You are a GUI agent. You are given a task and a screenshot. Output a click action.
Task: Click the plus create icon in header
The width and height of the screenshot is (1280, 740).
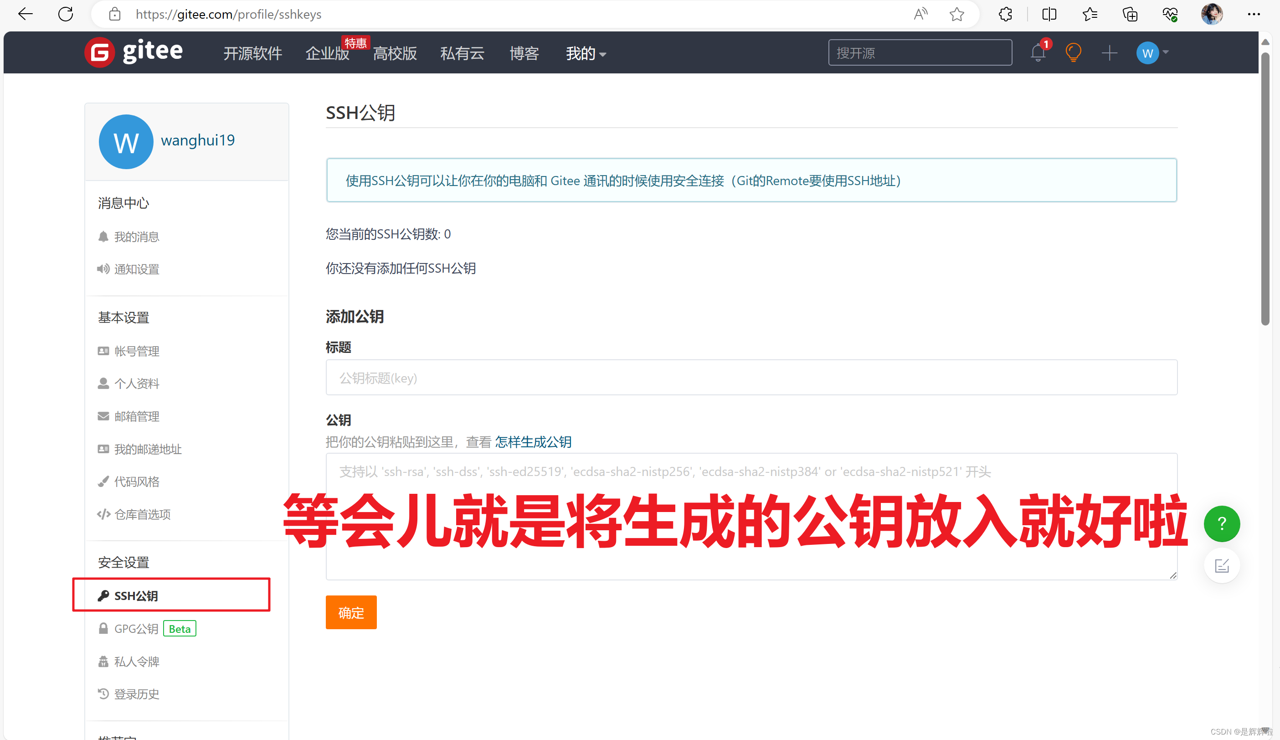point(1109,53)
